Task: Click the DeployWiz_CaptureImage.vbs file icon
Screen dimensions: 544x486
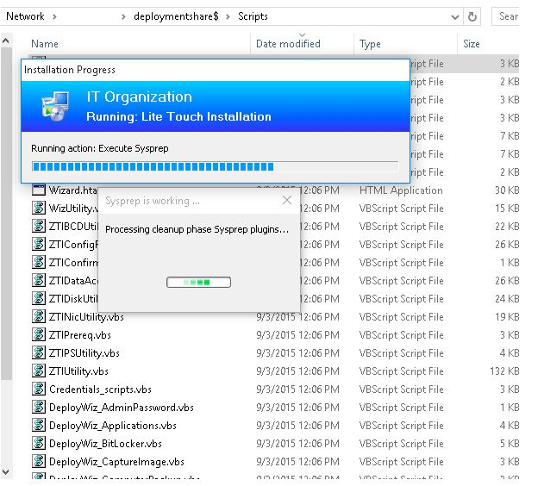Action: [39, 461]
